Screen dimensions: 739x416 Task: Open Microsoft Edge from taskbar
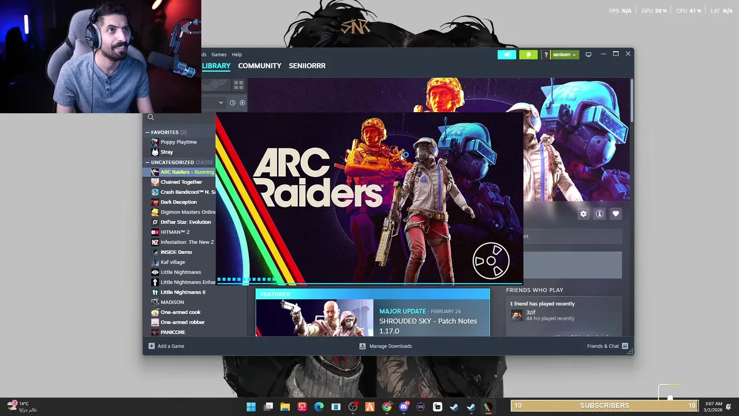[319, 407]
